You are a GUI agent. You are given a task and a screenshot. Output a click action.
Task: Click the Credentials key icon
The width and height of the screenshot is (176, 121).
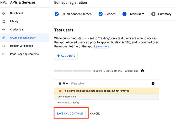(x=4, y=30)
